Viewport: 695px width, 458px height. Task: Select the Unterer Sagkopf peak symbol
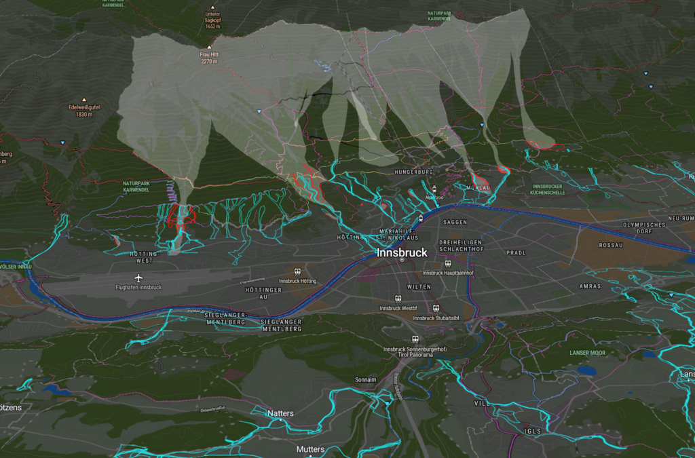(213, 6)
